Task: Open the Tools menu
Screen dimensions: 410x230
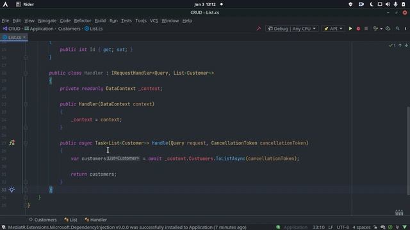Action: coord(141,20)
